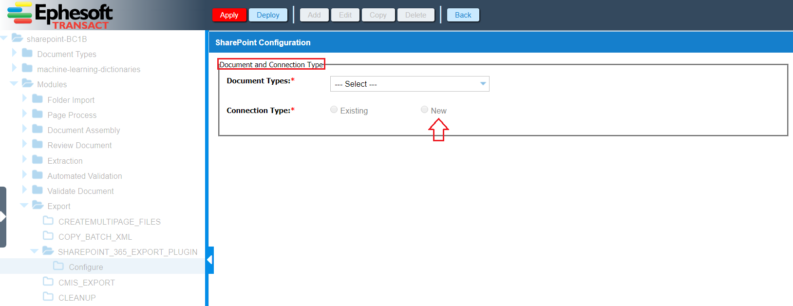Click the Document Assembly folder icon

38,129
